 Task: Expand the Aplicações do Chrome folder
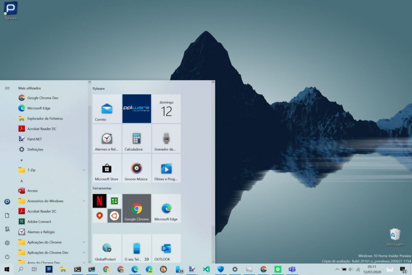click(84, 242)
